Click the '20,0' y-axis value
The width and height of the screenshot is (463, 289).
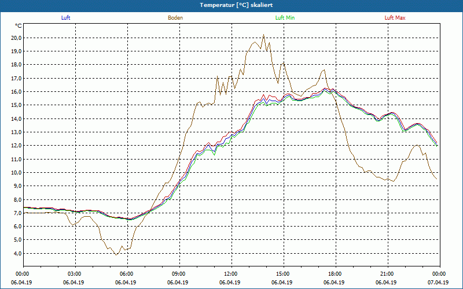pyautogui.click(x=16, y=38)
